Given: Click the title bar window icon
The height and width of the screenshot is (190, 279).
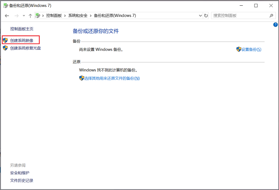Looking at the screenshot, I should 5,5.
